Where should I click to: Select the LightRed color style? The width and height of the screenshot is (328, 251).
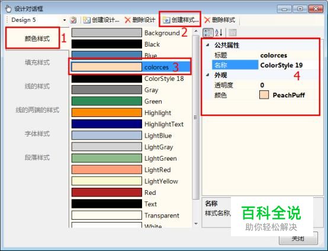pyautogui.click(x=131, y=169)
